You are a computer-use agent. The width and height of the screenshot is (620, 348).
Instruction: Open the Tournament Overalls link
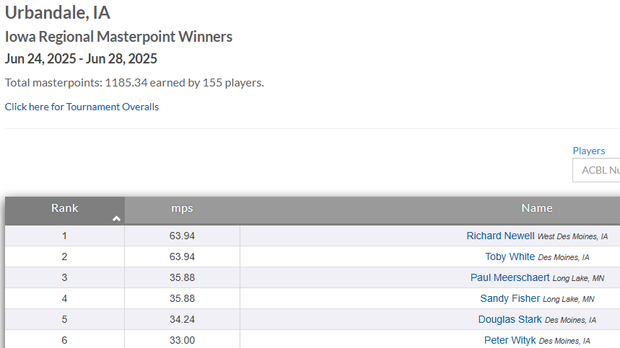[82, 107]
